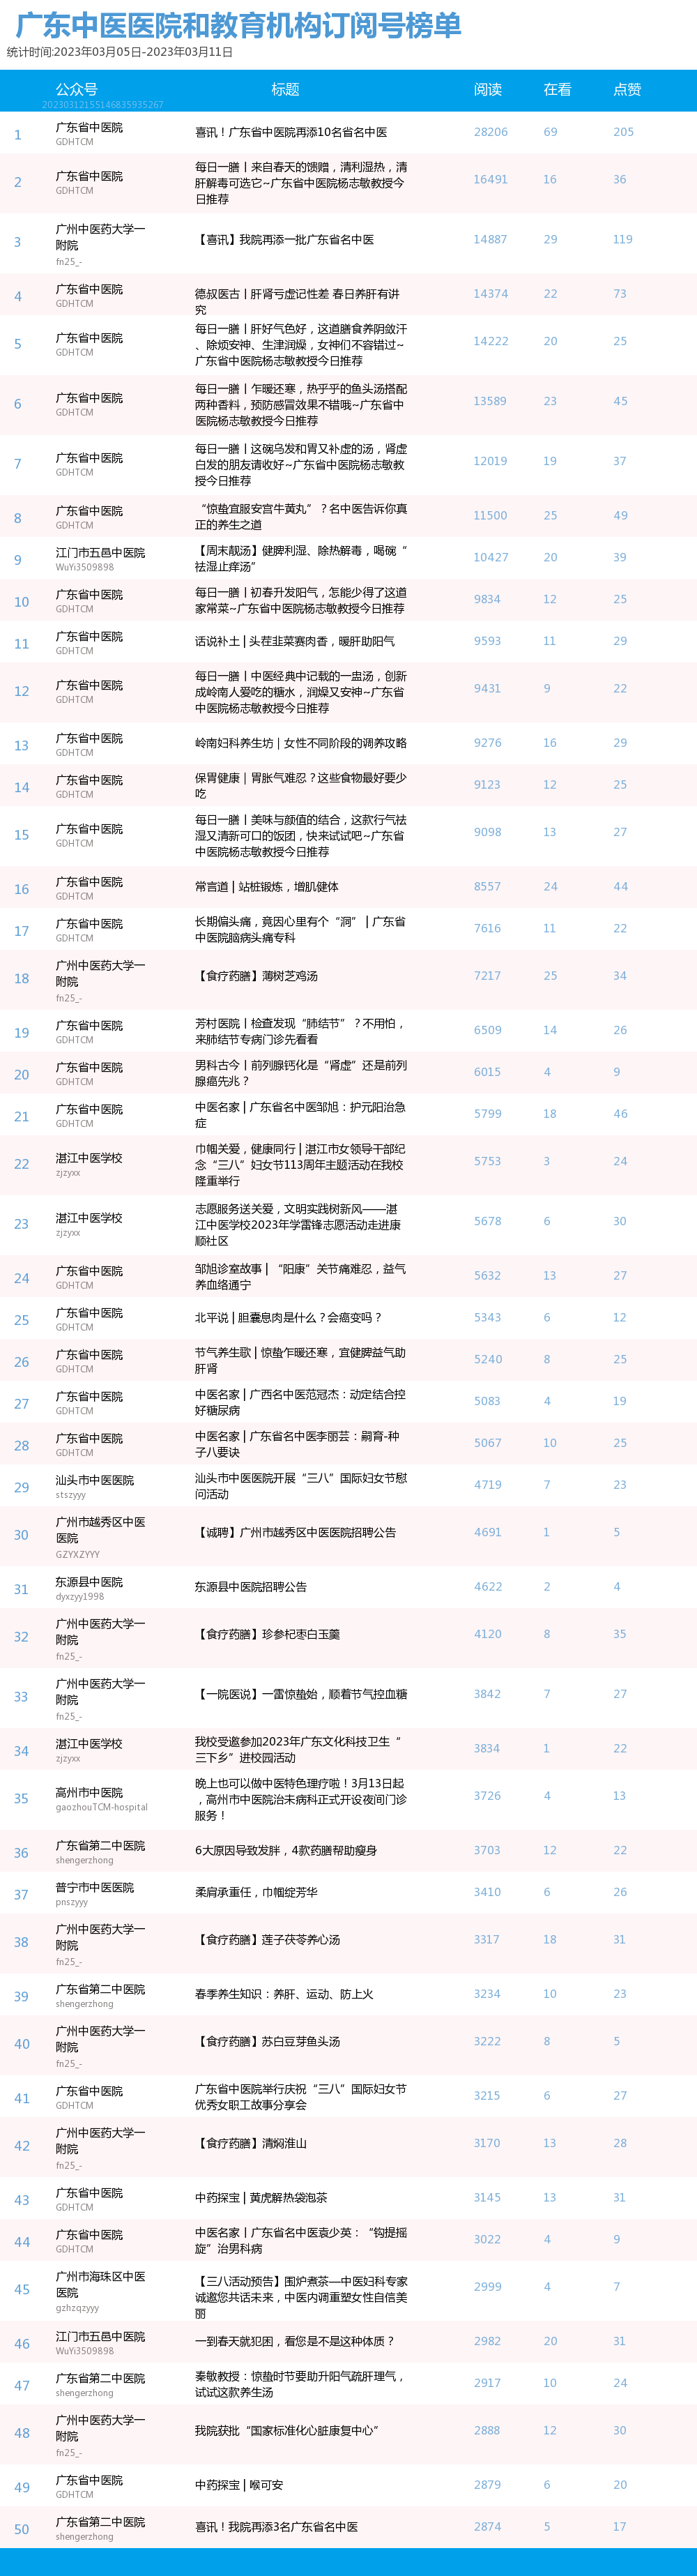This screenshot has height=2576, width=697.
Task: Click read count 3726
Action: (x=488, y=1796)
